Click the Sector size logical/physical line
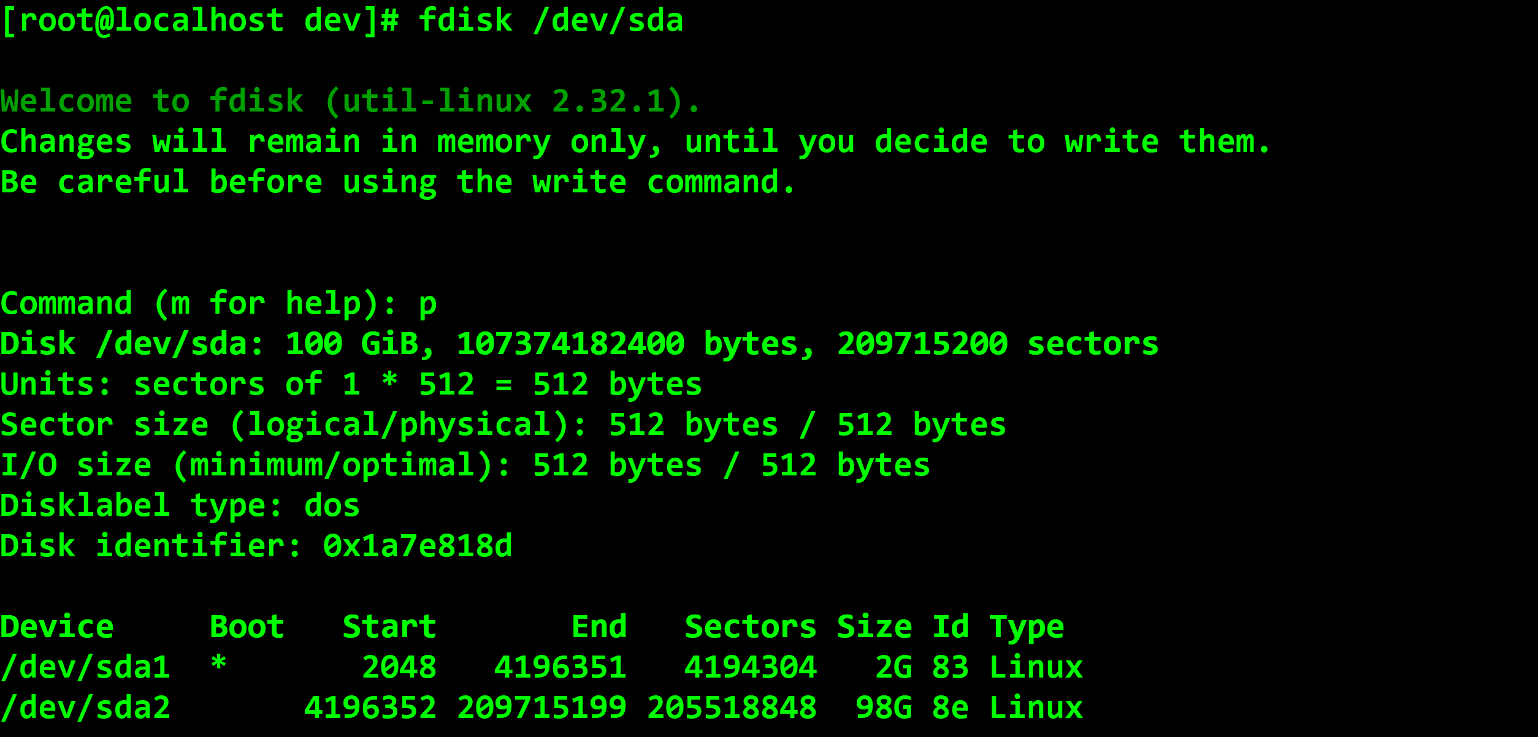This screenshot has width=1538, height=737. click(503, 425)
